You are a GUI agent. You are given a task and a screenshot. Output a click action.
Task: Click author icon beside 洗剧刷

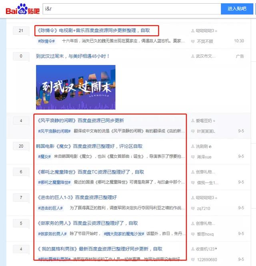193,147
